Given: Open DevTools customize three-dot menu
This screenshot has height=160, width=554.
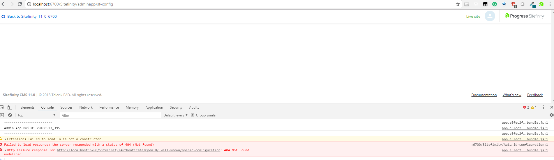Looking at the screenshot, I should pyautogui.click(x=544, y=107).
